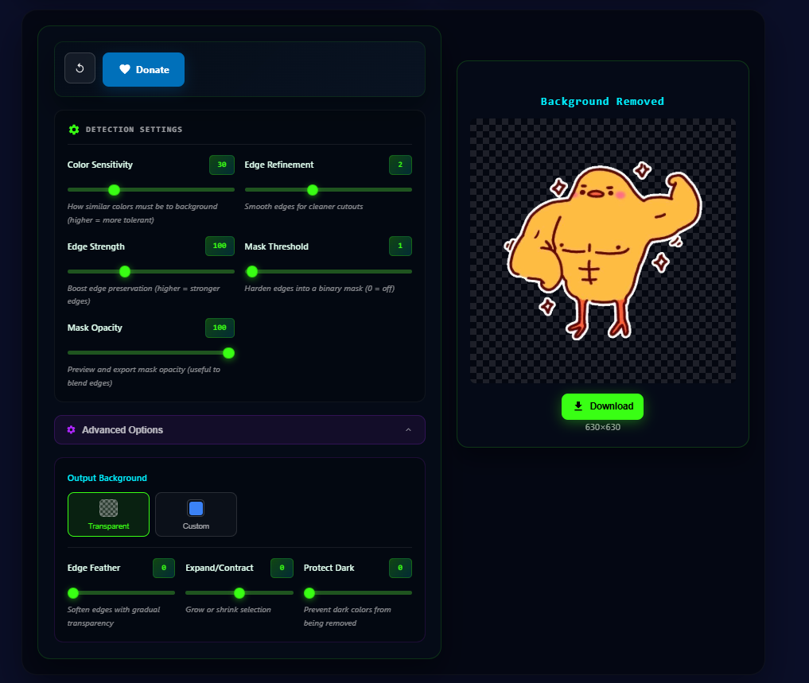Click the green gear icon beside Detection Settings
Screen dimensions: 809x683
(x=74, y=130)
